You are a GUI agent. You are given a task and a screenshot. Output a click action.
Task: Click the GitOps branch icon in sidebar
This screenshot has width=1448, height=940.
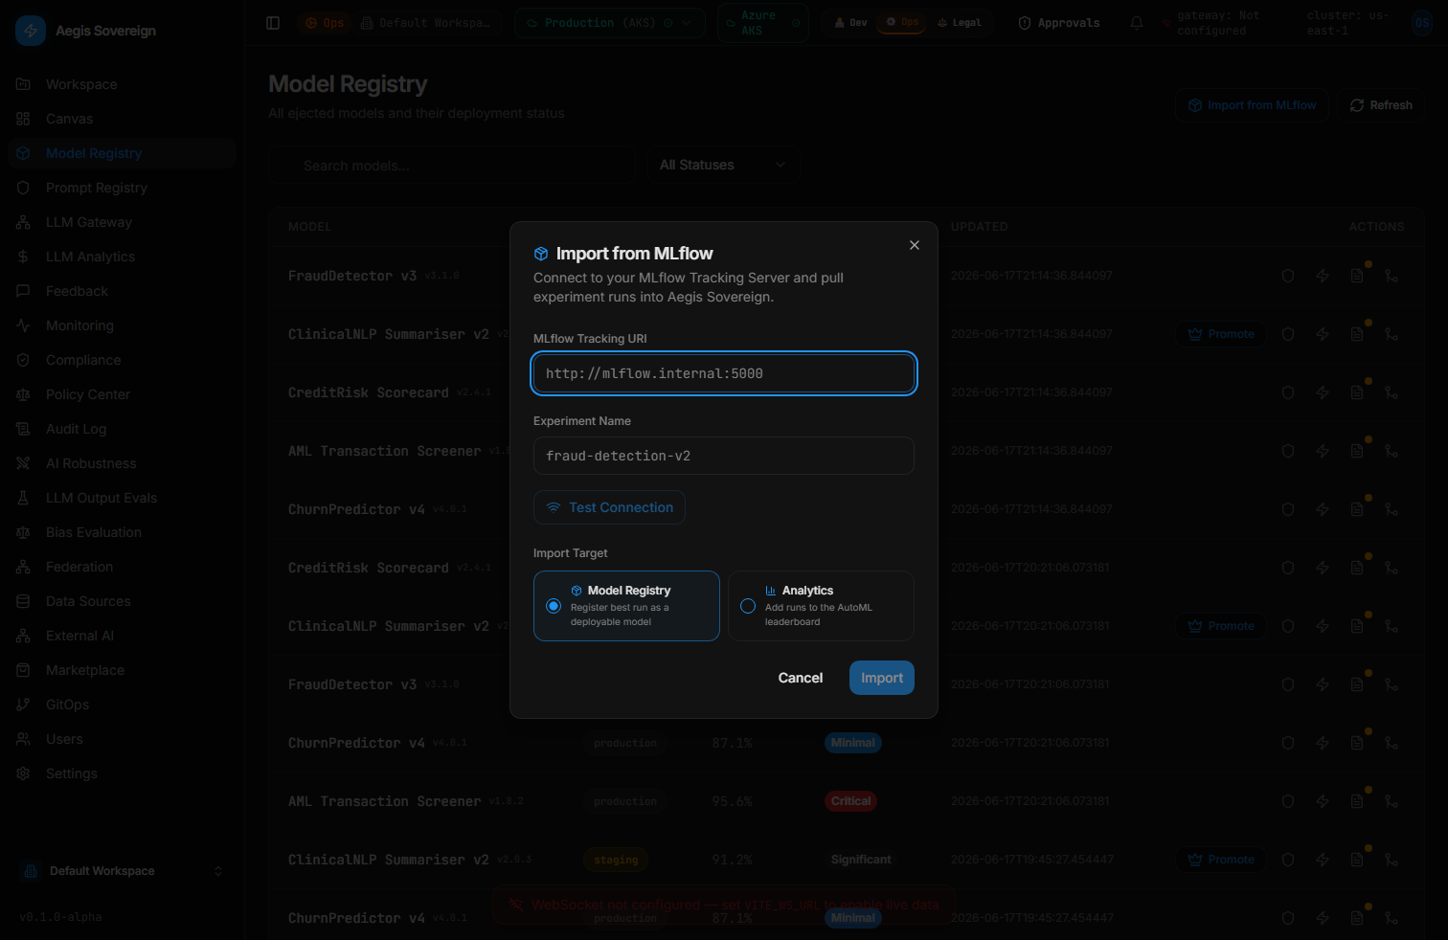click(x=23, y=705)
